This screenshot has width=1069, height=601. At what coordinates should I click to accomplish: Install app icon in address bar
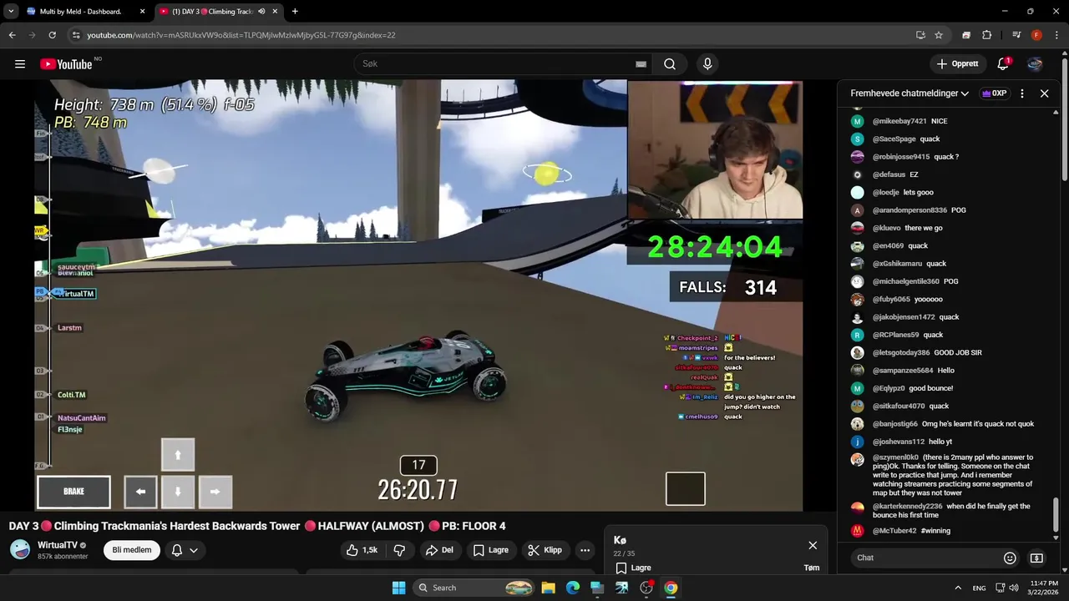920,35
